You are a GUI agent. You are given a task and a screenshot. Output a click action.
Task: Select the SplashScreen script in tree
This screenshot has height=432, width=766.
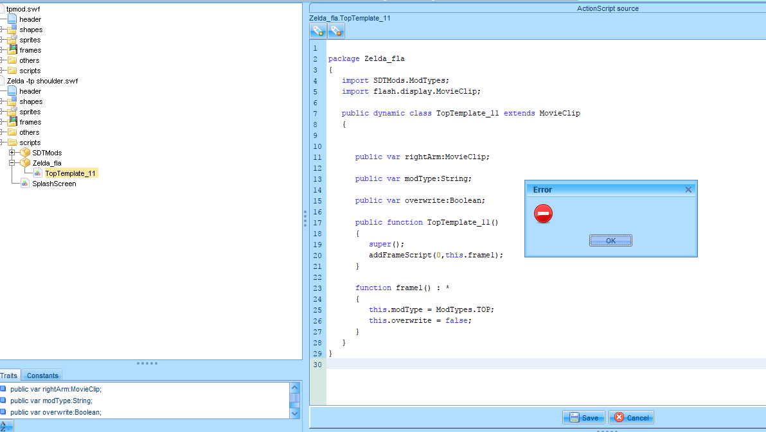point(54,184)
